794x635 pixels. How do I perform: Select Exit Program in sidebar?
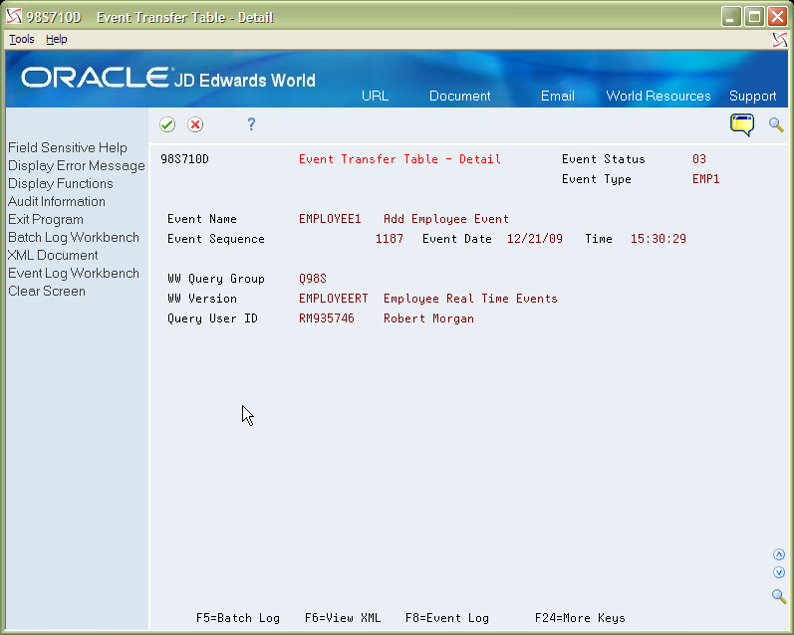46,220
